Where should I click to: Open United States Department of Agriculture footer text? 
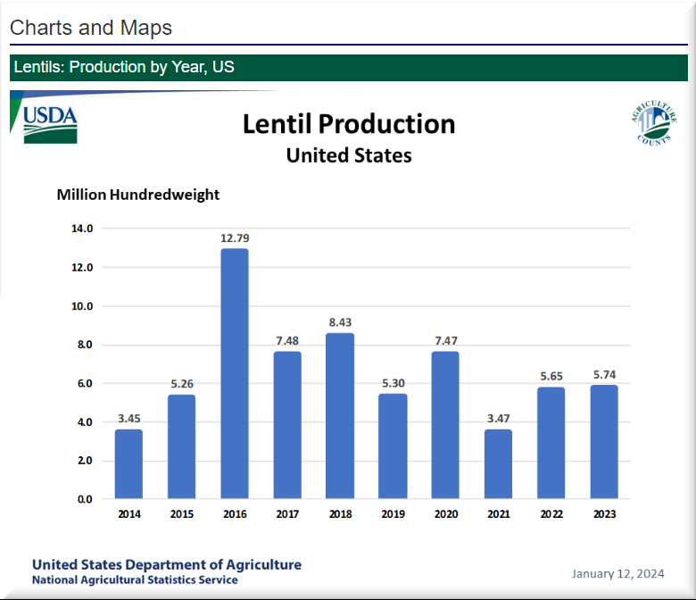[167, 564]
